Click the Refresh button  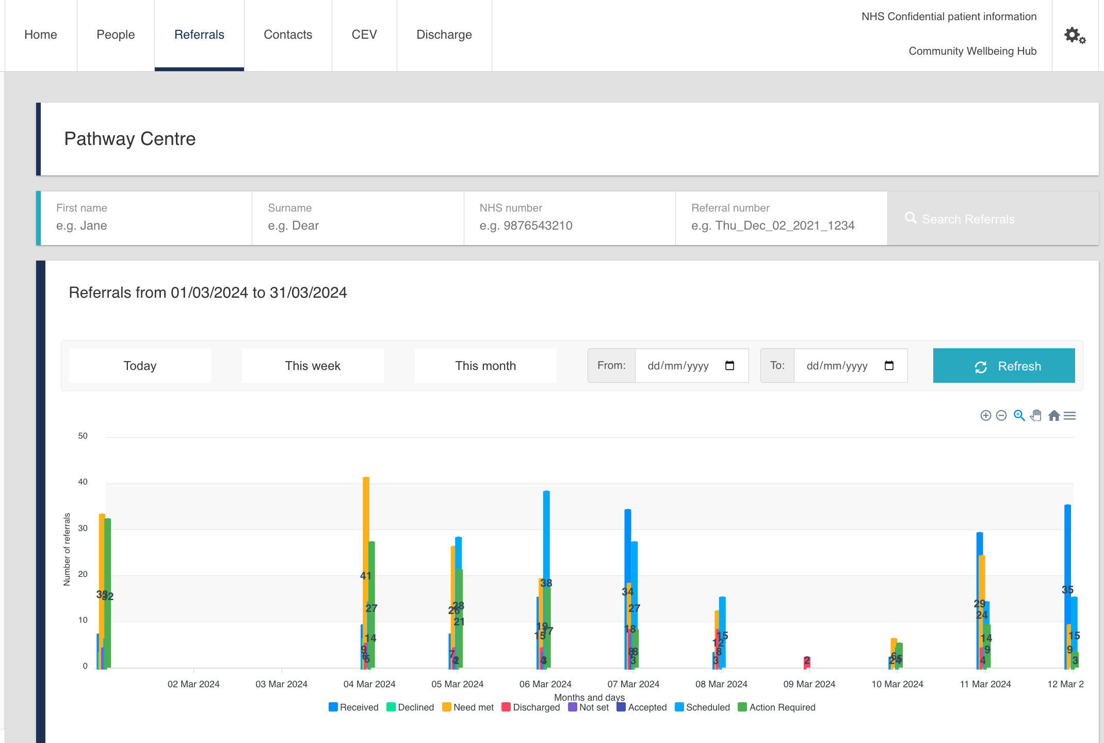pos(1003,365)
